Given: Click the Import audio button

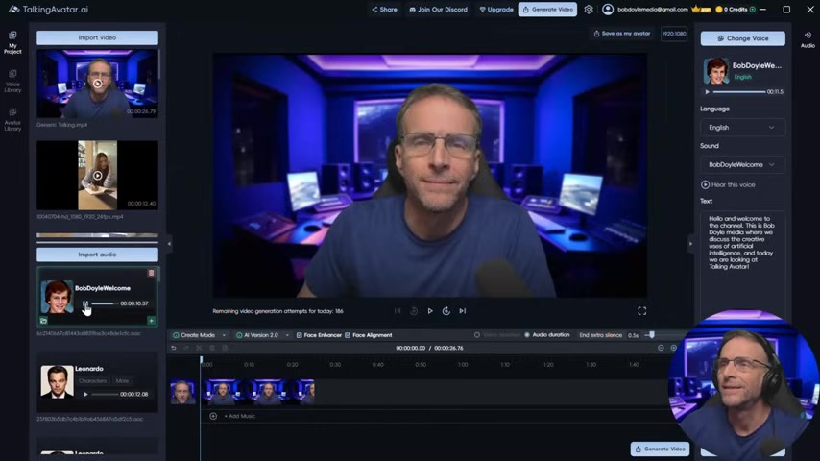Looking at the screenshot, I should click(97, 255).
